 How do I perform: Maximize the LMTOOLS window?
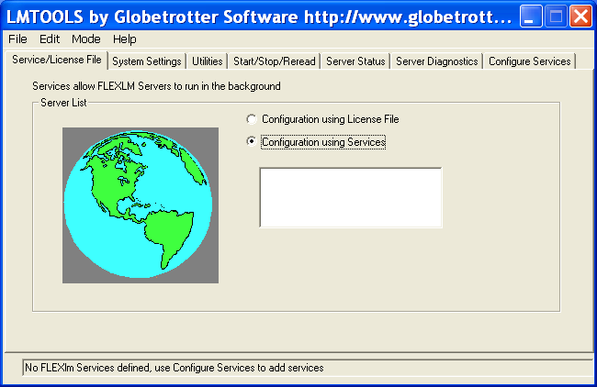click(556, 17)
